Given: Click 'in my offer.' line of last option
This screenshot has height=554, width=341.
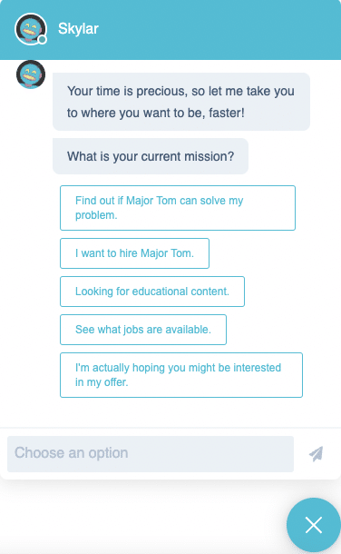Looking at the screenshot, I should pyautogui.click(x=102, y=382).
